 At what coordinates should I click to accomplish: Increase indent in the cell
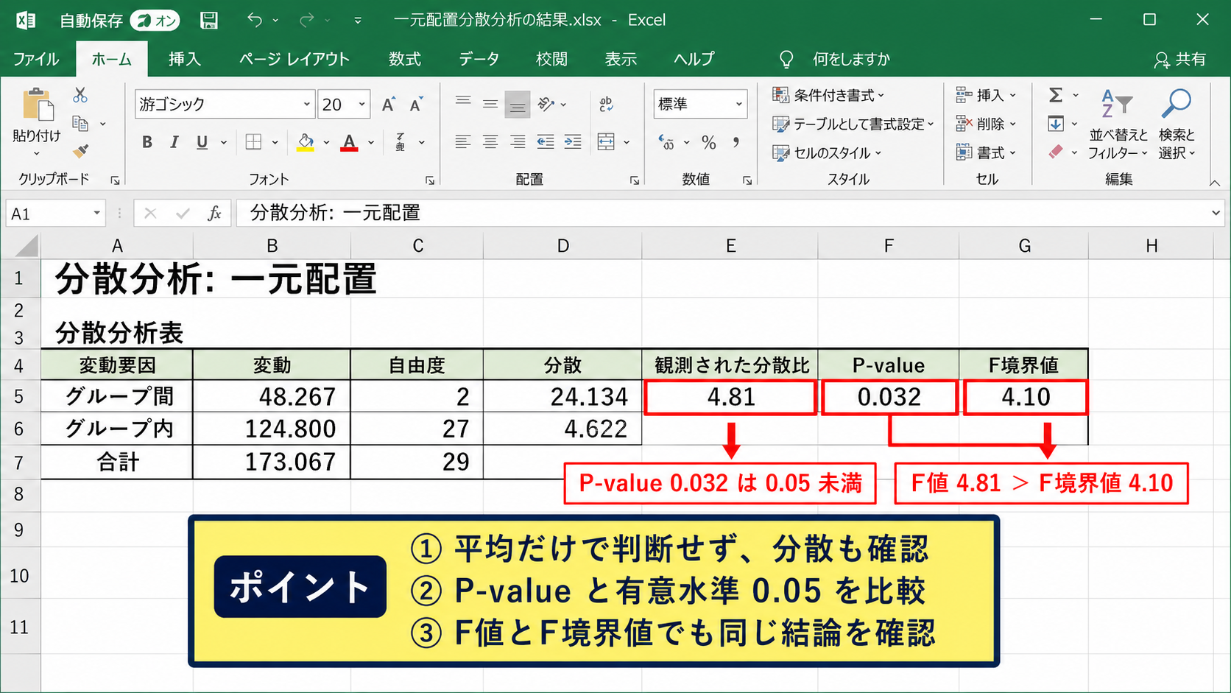coord(573,142)
